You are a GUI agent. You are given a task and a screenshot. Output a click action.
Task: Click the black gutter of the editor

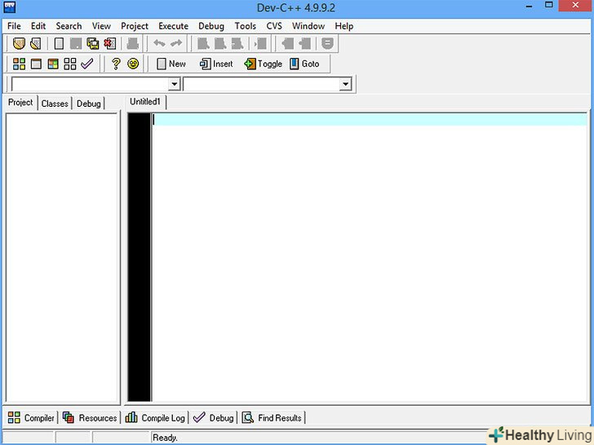click(x=140, y=258)
